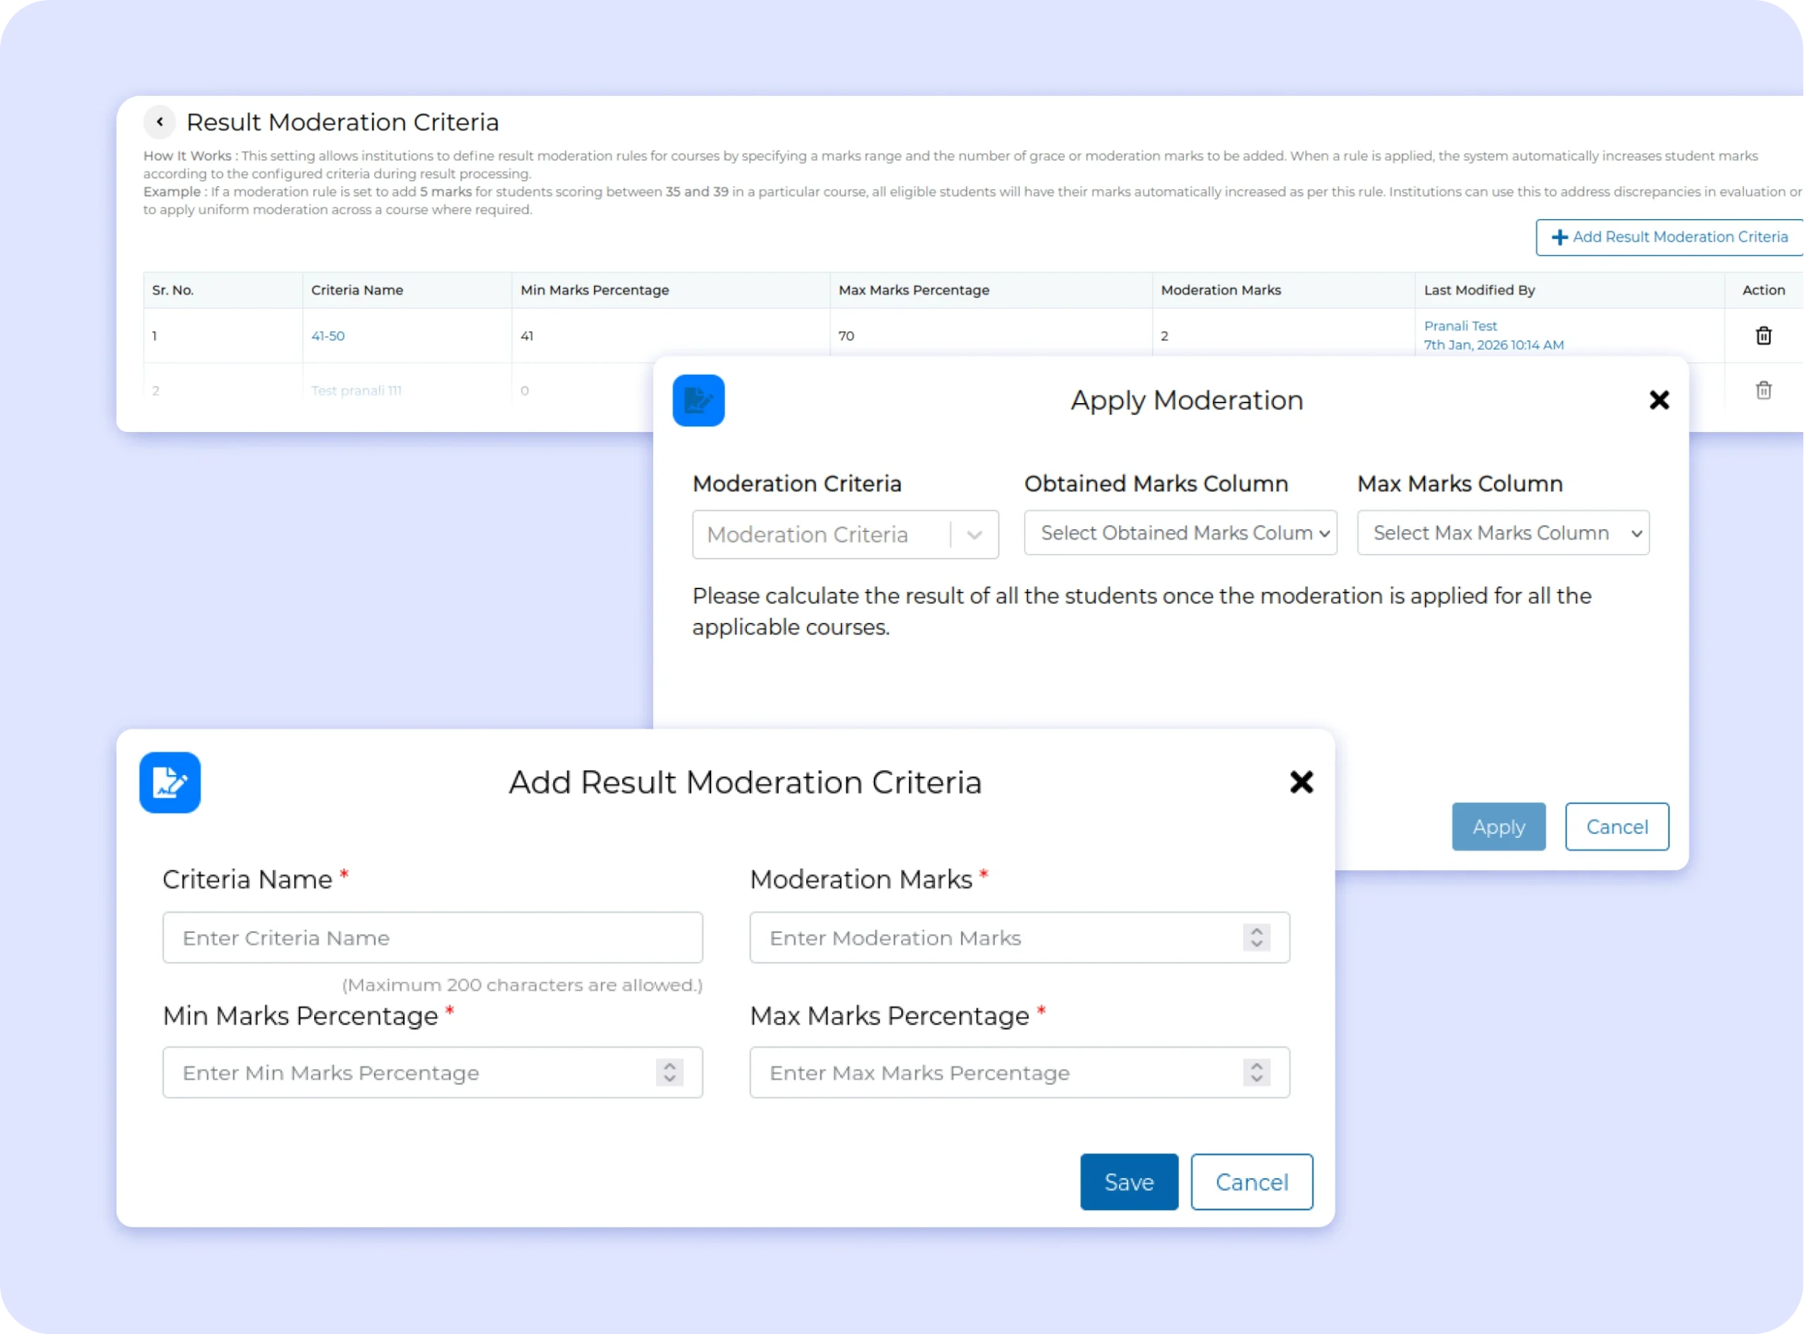The image size is (1804, 1334).
Task: Click the Apply Moderation edit icon
Action: (x=698, y=400)
